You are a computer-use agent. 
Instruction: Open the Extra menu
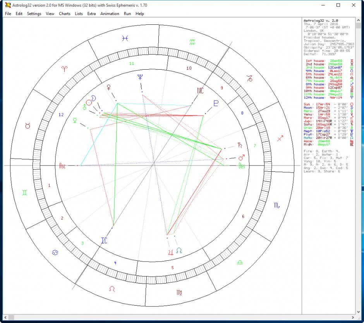click(91, 14)
